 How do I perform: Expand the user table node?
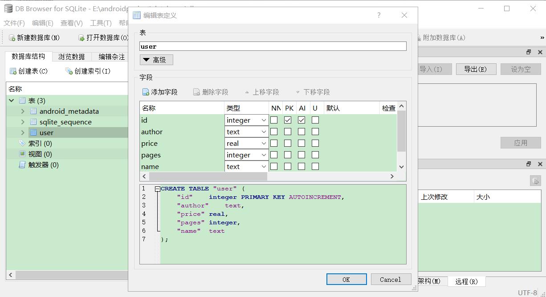pos(23,132)
